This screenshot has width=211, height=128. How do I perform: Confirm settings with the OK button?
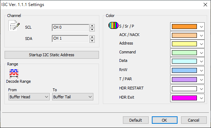click(x=165, y=120)
